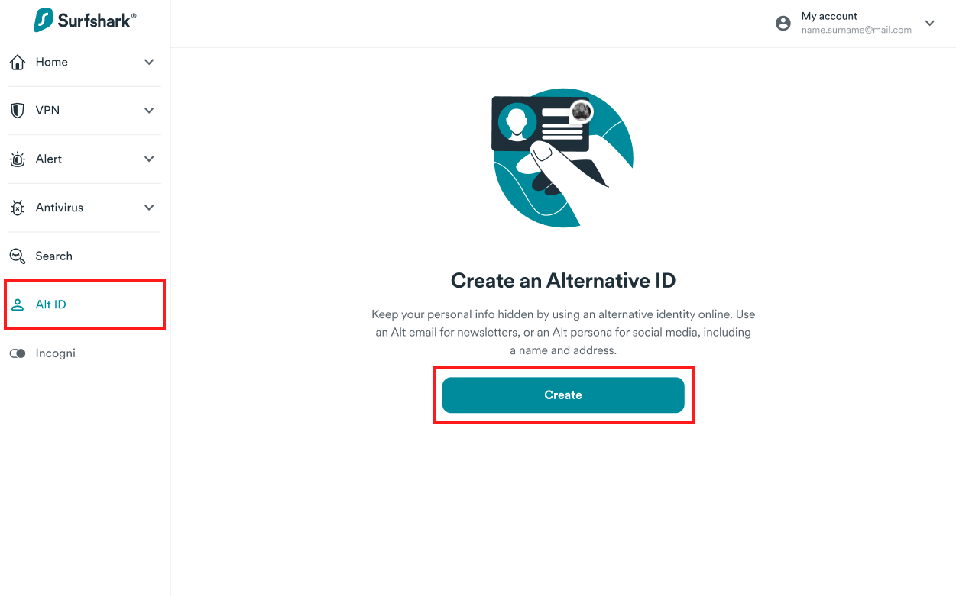956x596 pixels.
Task: Click the Alt ID person icon
Action: [x=17, y=304]
